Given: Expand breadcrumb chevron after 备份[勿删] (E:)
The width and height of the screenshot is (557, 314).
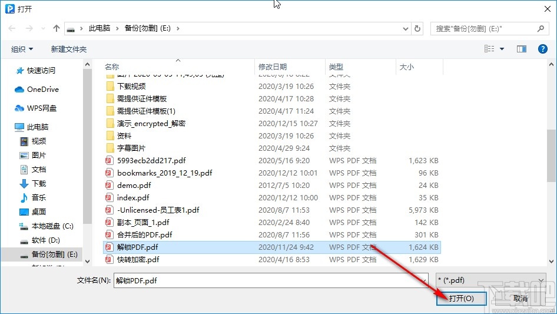Looking at the screenshot, I should pos(178,28).
